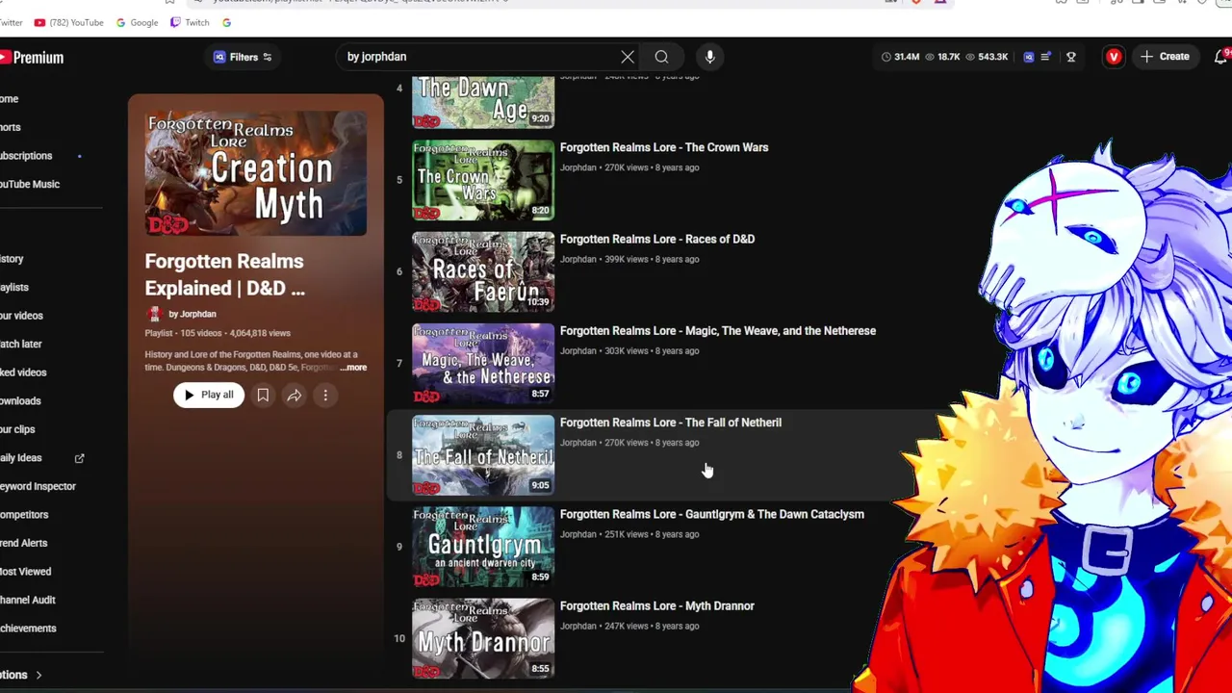Viewport: 1232px width, 693px height.
Task: Open the red V channel avatar
Action: [1114, 57]
